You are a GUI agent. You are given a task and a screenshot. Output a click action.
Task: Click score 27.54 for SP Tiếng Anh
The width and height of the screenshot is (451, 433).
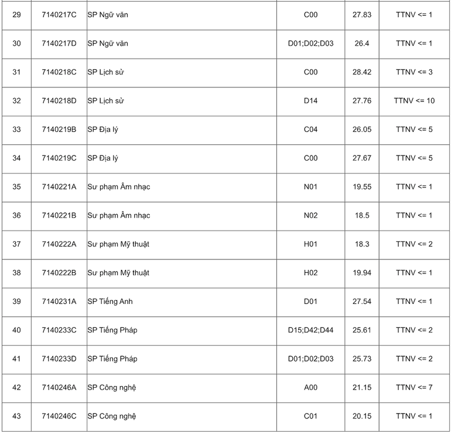(x=361, y=302)
